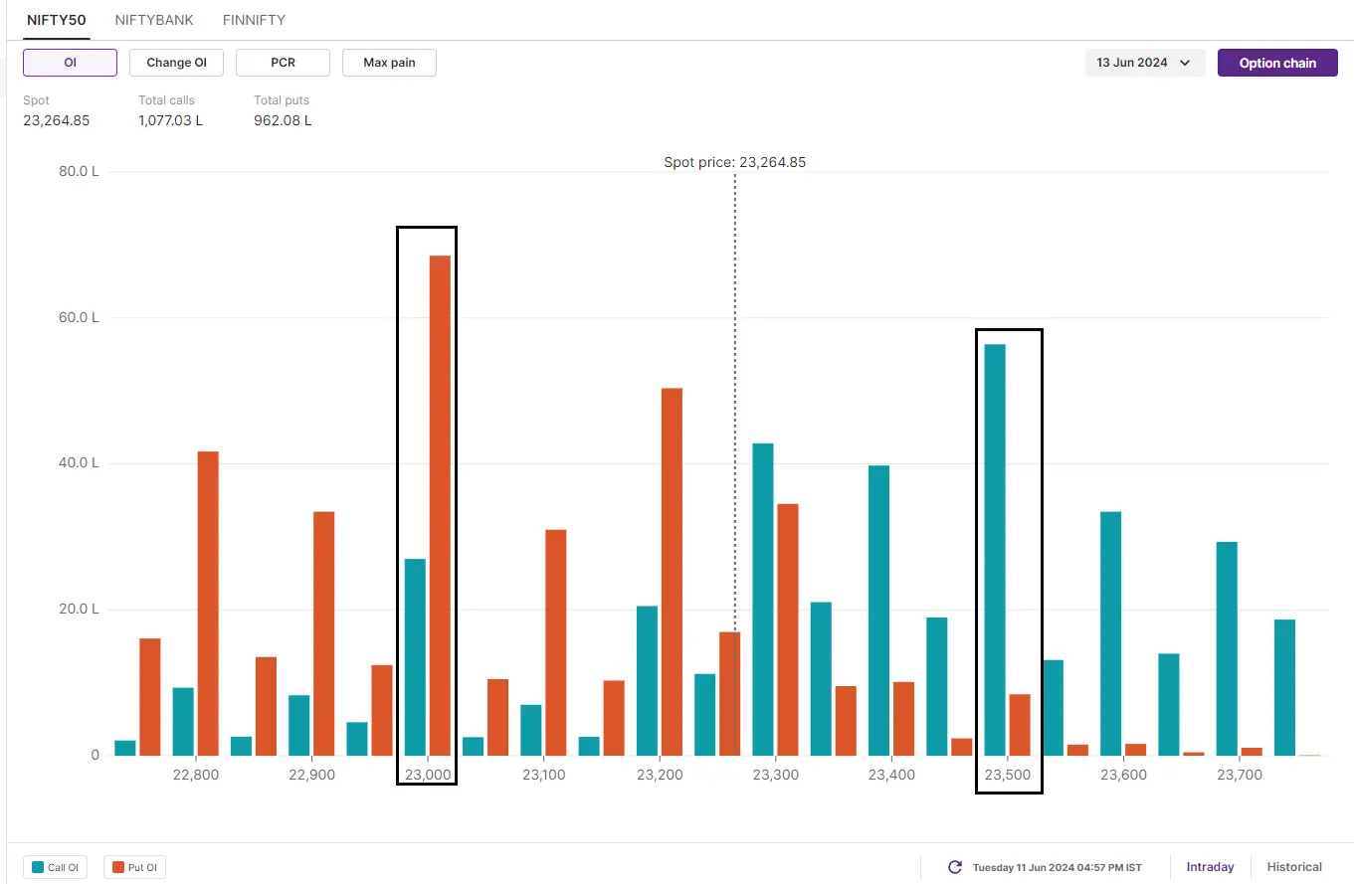This screenshot has width=1354, height=884.
Task: Switch to the NIFTYBANK tab
Action: [x=154, y=20]
